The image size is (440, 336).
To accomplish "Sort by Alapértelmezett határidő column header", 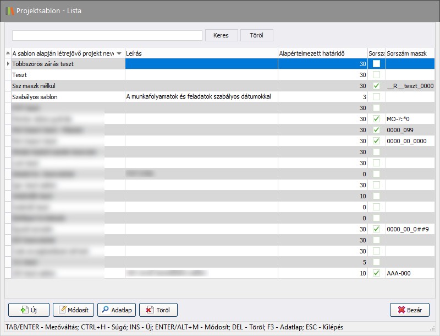I will coord(322,53).
